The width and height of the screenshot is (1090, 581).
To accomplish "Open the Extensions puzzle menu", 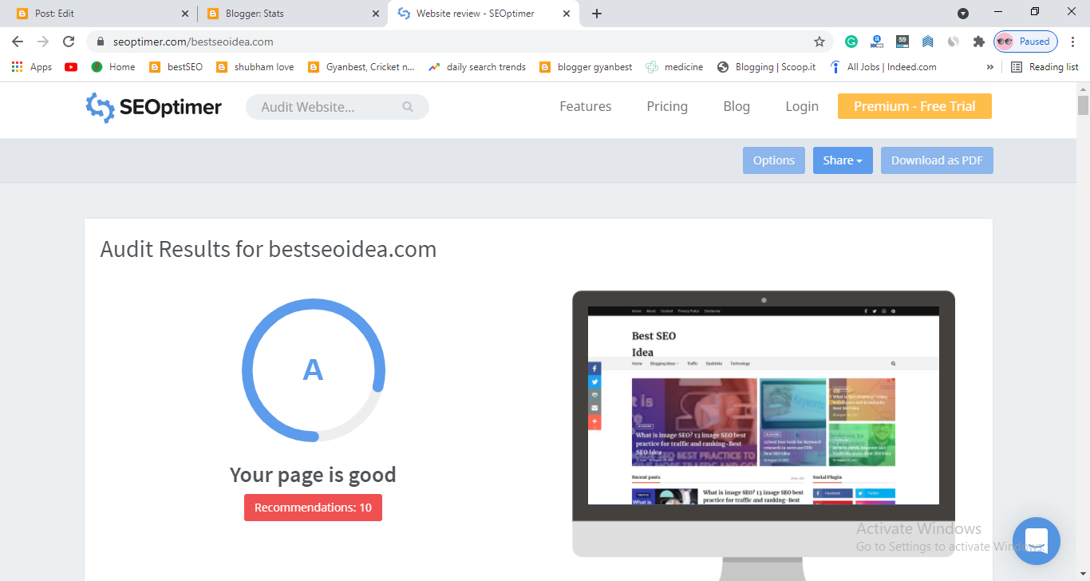I will click(978, 41).
